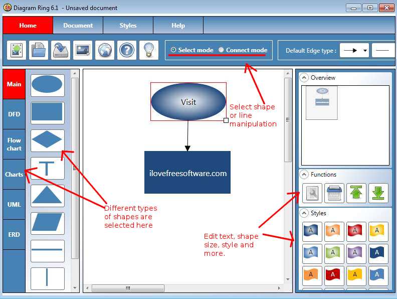The width and height of the screenshot is (397, 299).
Task: Apply the blue flag style in third row
Action: click(378, 276)
